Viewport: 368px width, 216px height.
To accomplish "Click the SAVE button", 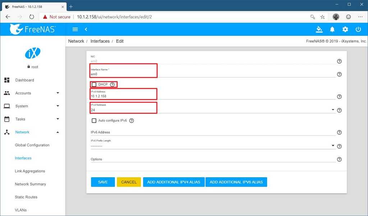I will point(103,182).
